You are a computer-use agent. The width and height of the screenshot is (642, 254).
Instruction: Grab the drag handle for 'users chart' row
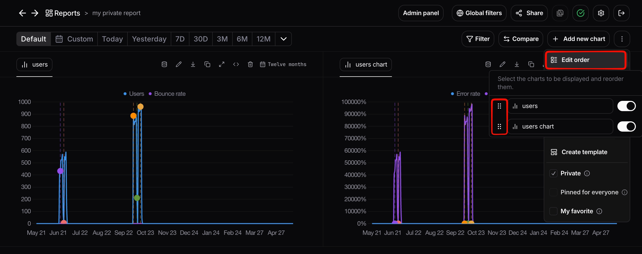(x=499, y=126)
